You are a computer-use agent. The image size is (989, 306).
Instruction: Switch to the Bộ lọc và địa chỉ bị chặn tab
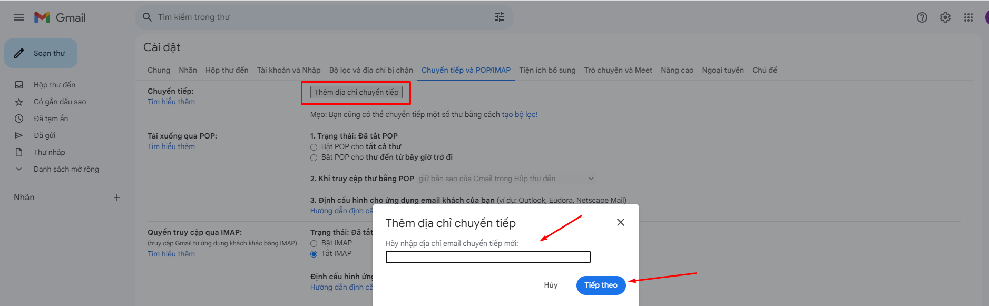[371, 70]
